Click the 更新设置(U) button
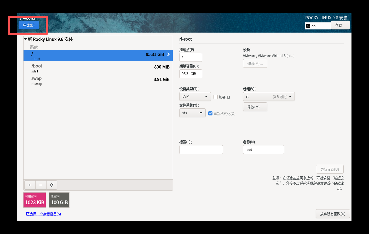 tap(330, 169)
